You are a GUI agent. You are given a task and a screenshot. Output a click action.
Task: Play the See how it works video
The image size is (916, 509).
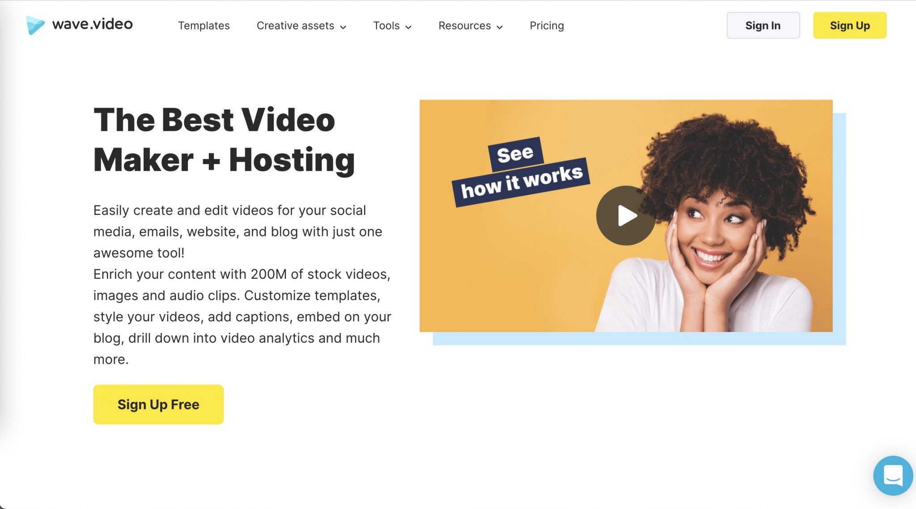click(x=626, y=215)
